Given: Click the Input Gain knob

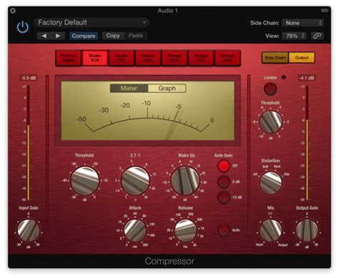Looking at the screenshot, I should (x=29, y=230).
